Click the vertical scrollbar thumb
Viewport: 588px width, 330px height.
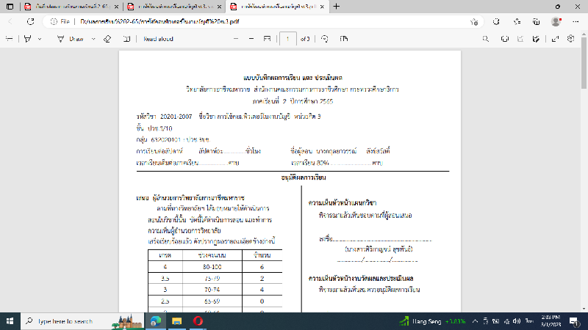tap(584, 62)
